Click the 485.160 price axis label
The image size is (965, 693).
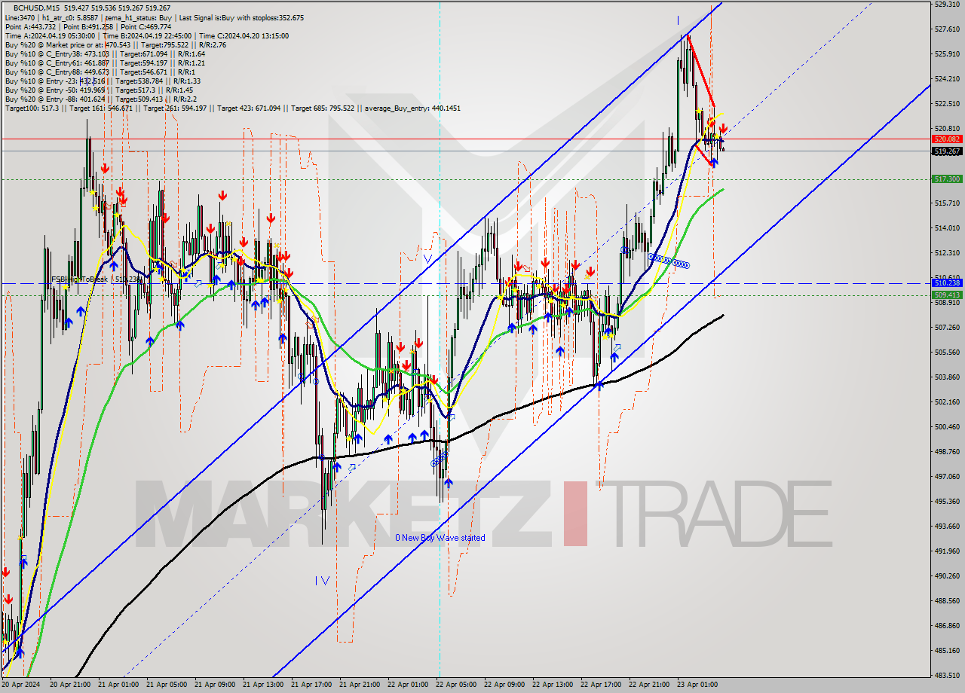pos(947,650)
